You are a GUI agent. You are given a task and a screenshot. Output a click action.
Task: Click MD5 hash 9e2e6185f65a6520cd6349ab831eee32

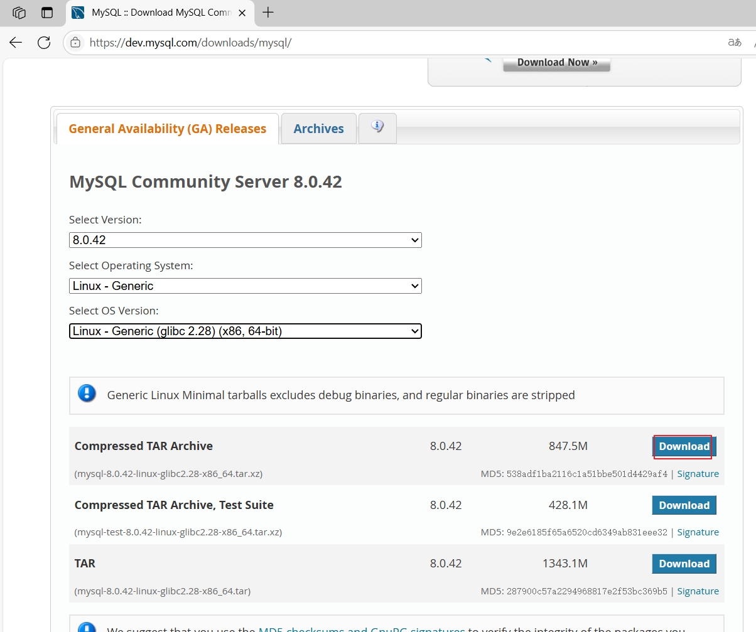(587, 532)
